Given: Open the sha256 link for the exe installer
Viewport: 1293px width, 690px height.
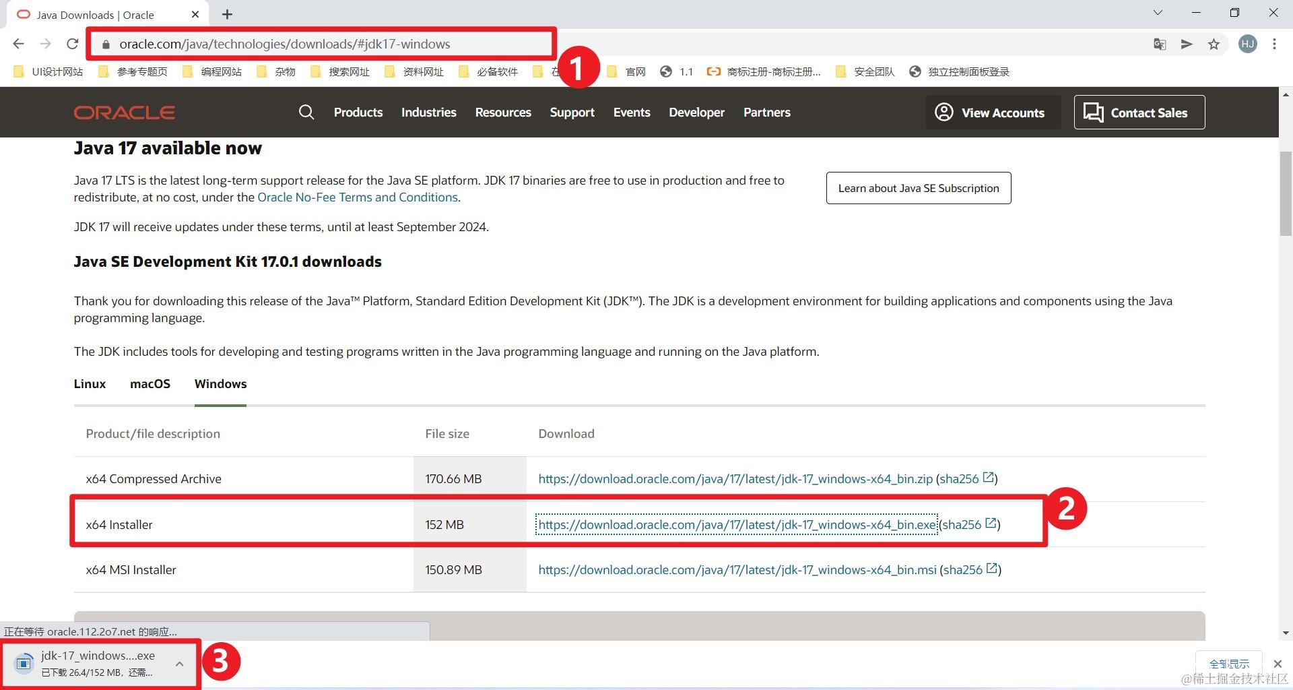Looking at the screenshot, I should (x=969, y=524).
